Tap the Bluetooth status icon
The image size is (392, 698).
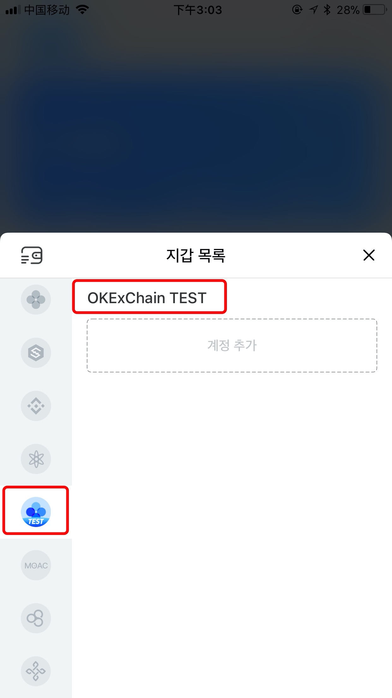(x=327, y=10)
